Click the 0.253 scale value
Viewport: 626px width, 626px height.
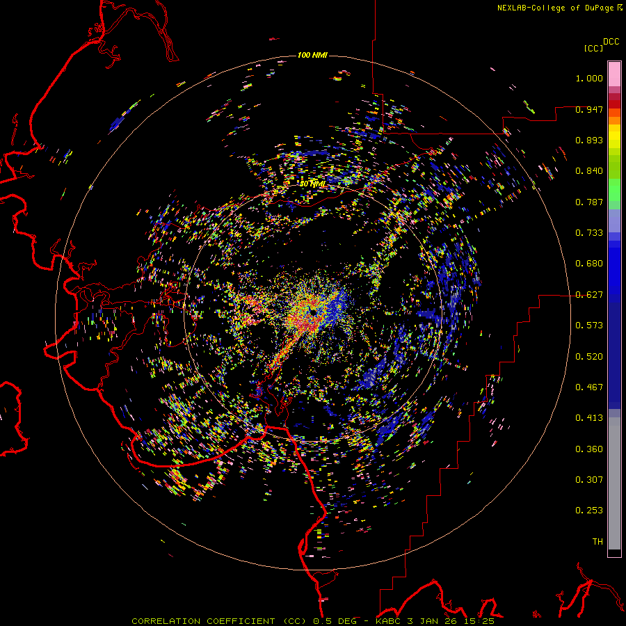589,511
